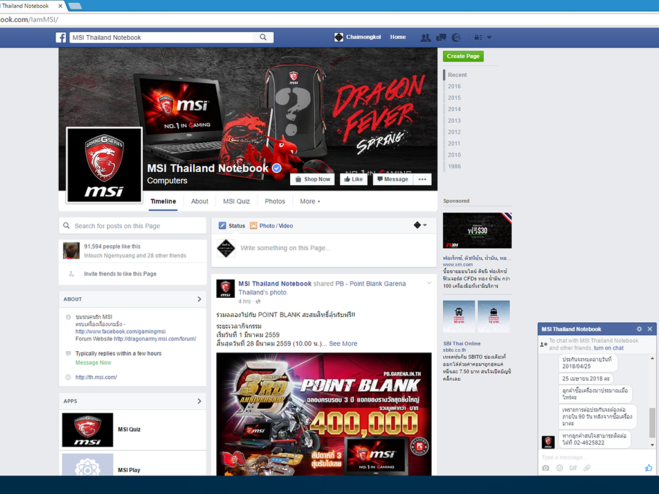The height and width of the screenshot is (494, 659).
Task: Click the post audience globe icon
Action: tap(258, 301)
